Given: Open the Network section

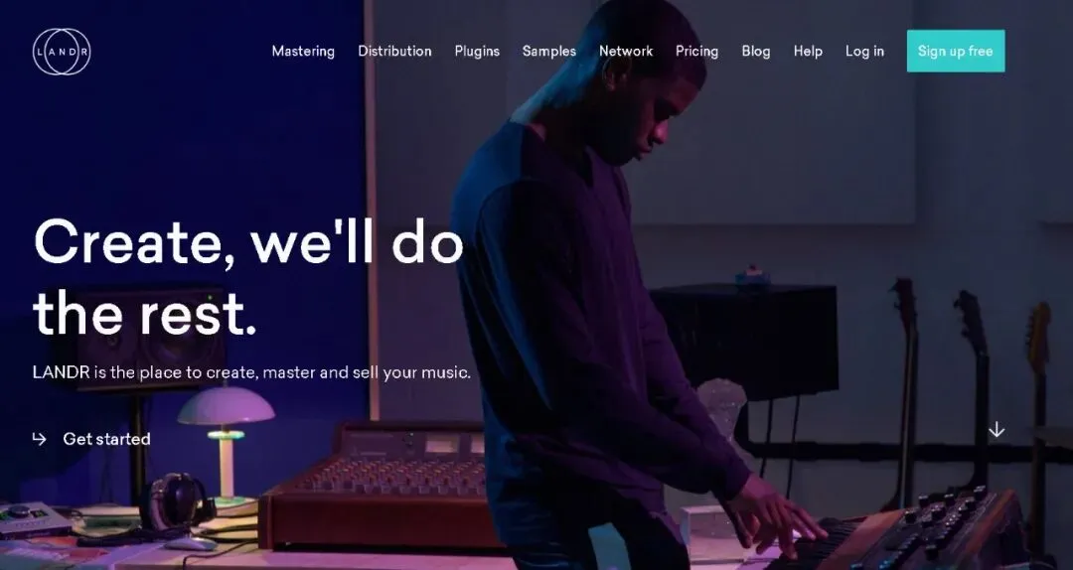Looking at the screenshot, I should (626, 52).
